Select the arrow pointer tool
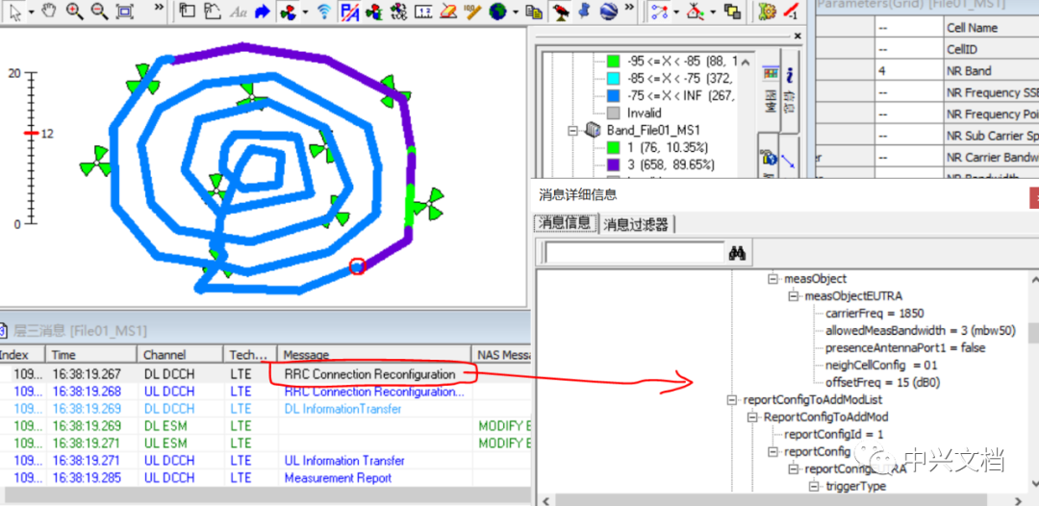1039x506 pixels. click(16, 12)
